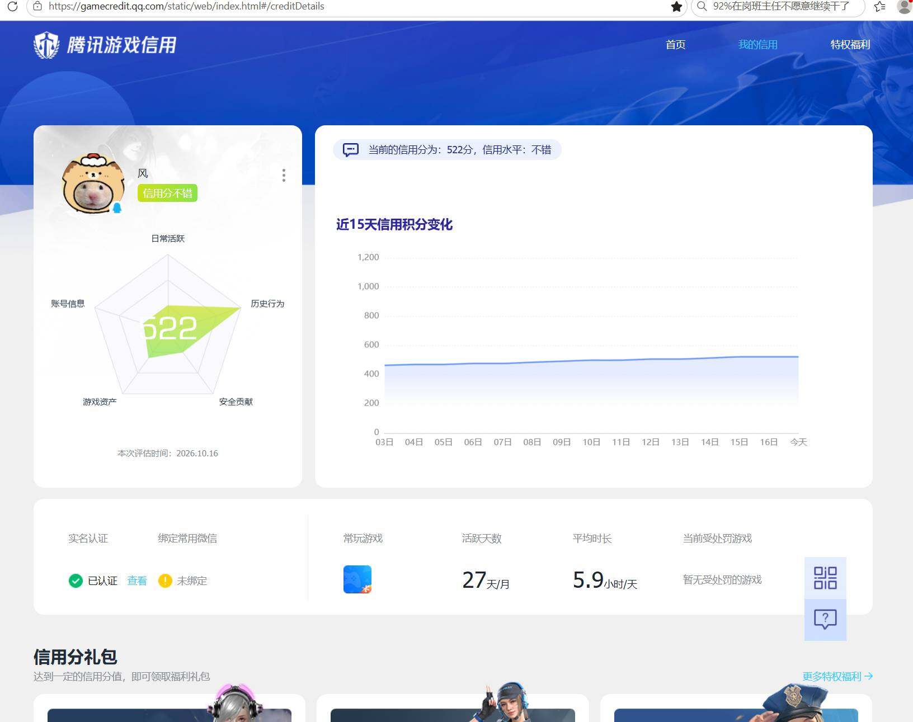913x722 pixels.
Task: Open the 特权福利 tab
Action: (x=850, y=45)
